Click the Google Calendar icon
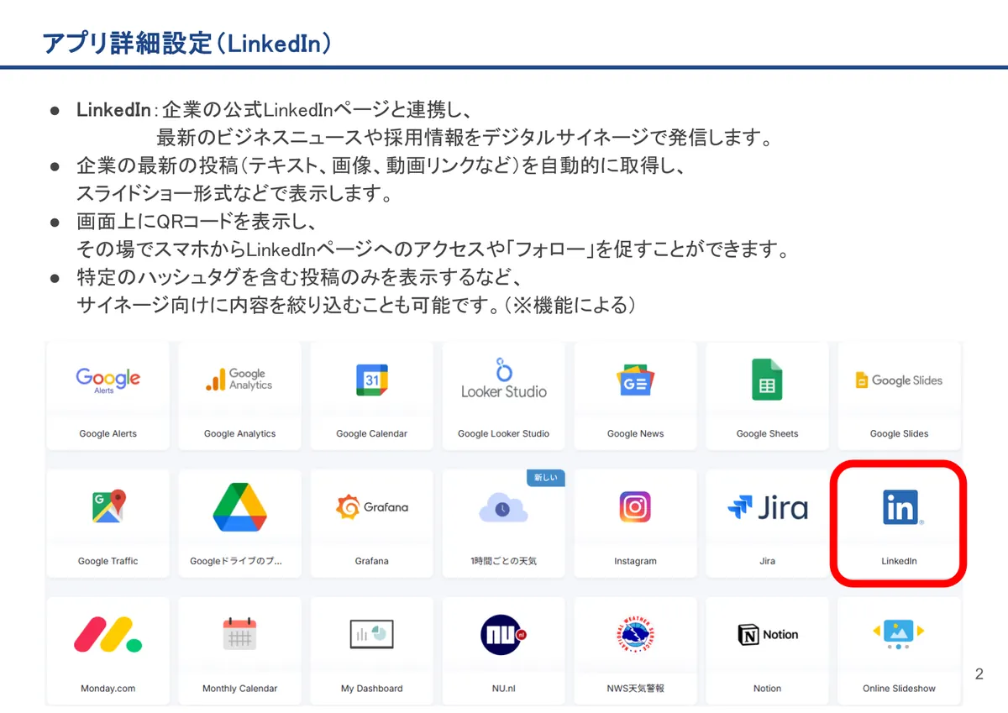Image resolution: width=1008 pixels, height=713 pixels. coord(371,380)
